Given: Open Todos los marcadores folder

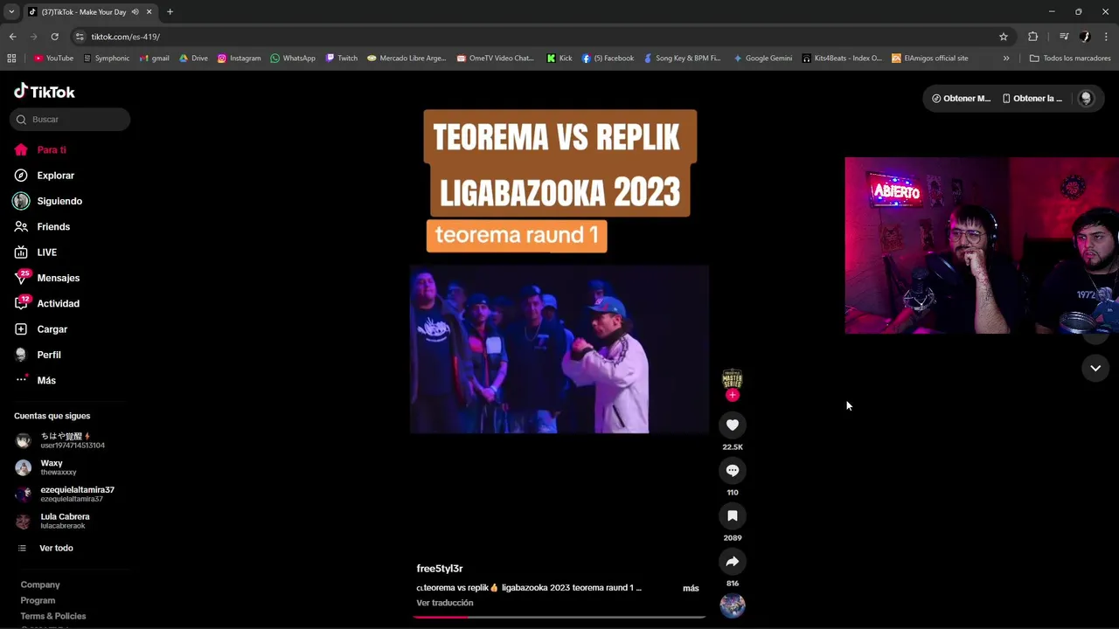Looking at the screenshot, I should [x=1070, y=59].
